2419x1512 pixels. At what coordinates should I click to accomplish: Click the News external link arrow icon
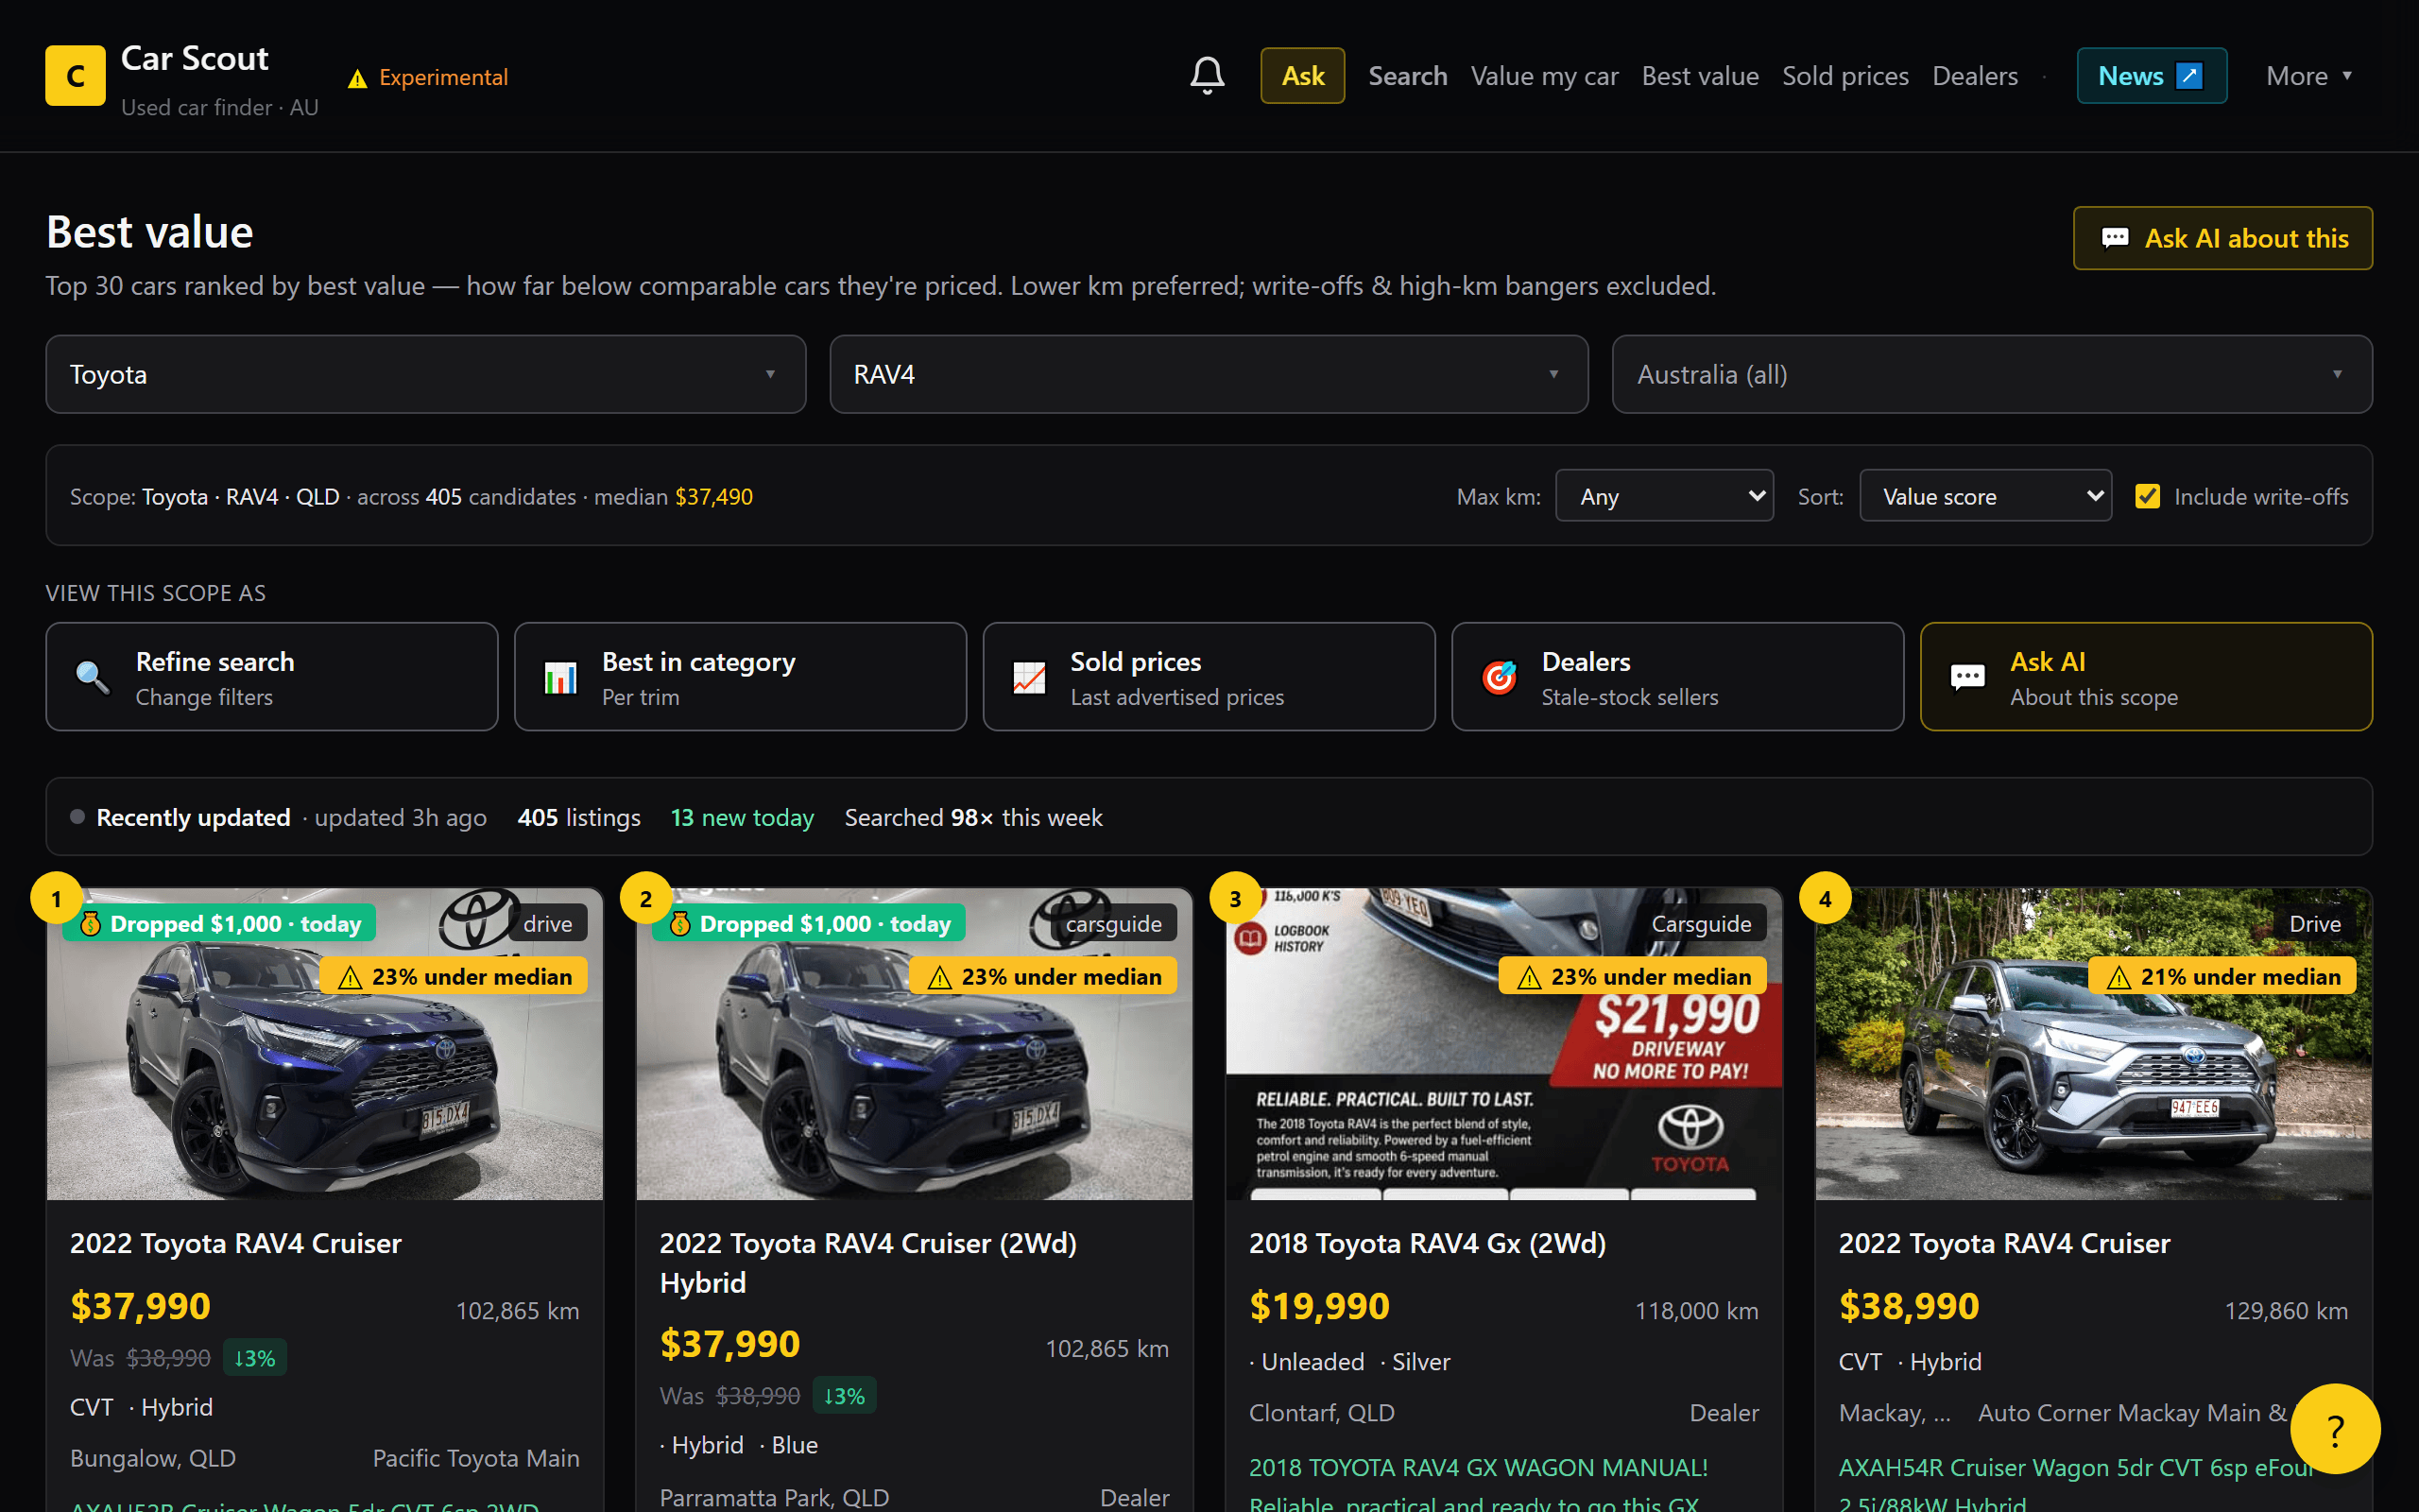click(2189, 76)
